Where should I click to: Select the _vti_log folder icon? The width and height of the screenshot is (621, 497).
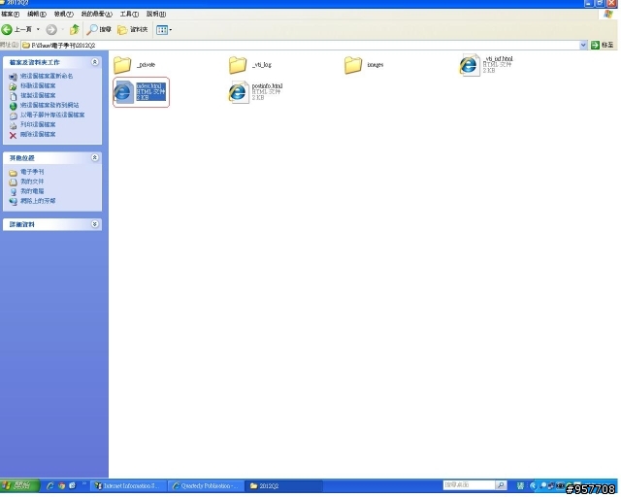pyautogui.click(x=238, y=65)
